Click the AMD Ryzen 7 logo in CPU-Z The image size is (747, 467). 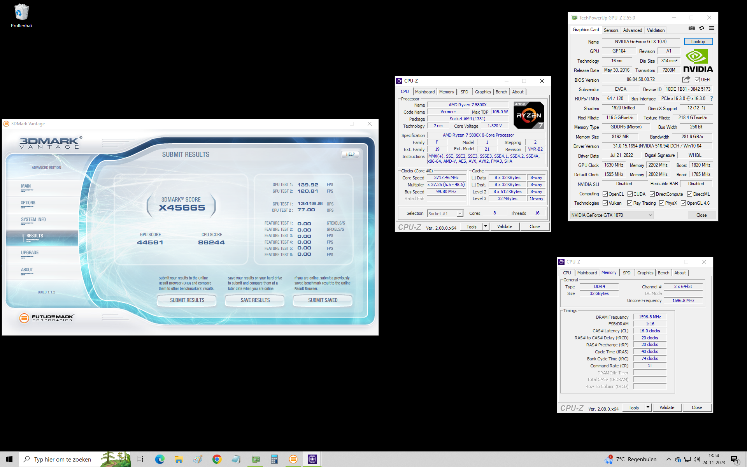click(x=529, y=115)
